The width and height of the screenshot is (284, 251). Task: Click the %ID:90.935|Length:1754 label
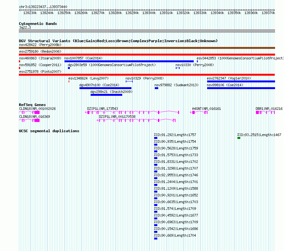pos(175,141)
